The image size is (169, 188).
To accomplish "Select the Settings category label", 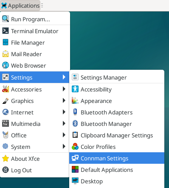I will pyautogui.click(x=22, y=77).
